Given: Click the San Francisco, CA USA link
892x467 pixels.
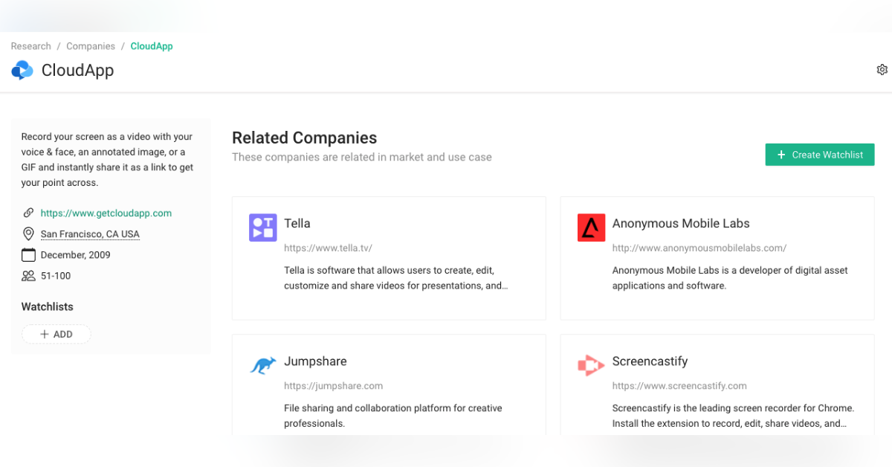Looking at the screenshot, I should 90,233.
